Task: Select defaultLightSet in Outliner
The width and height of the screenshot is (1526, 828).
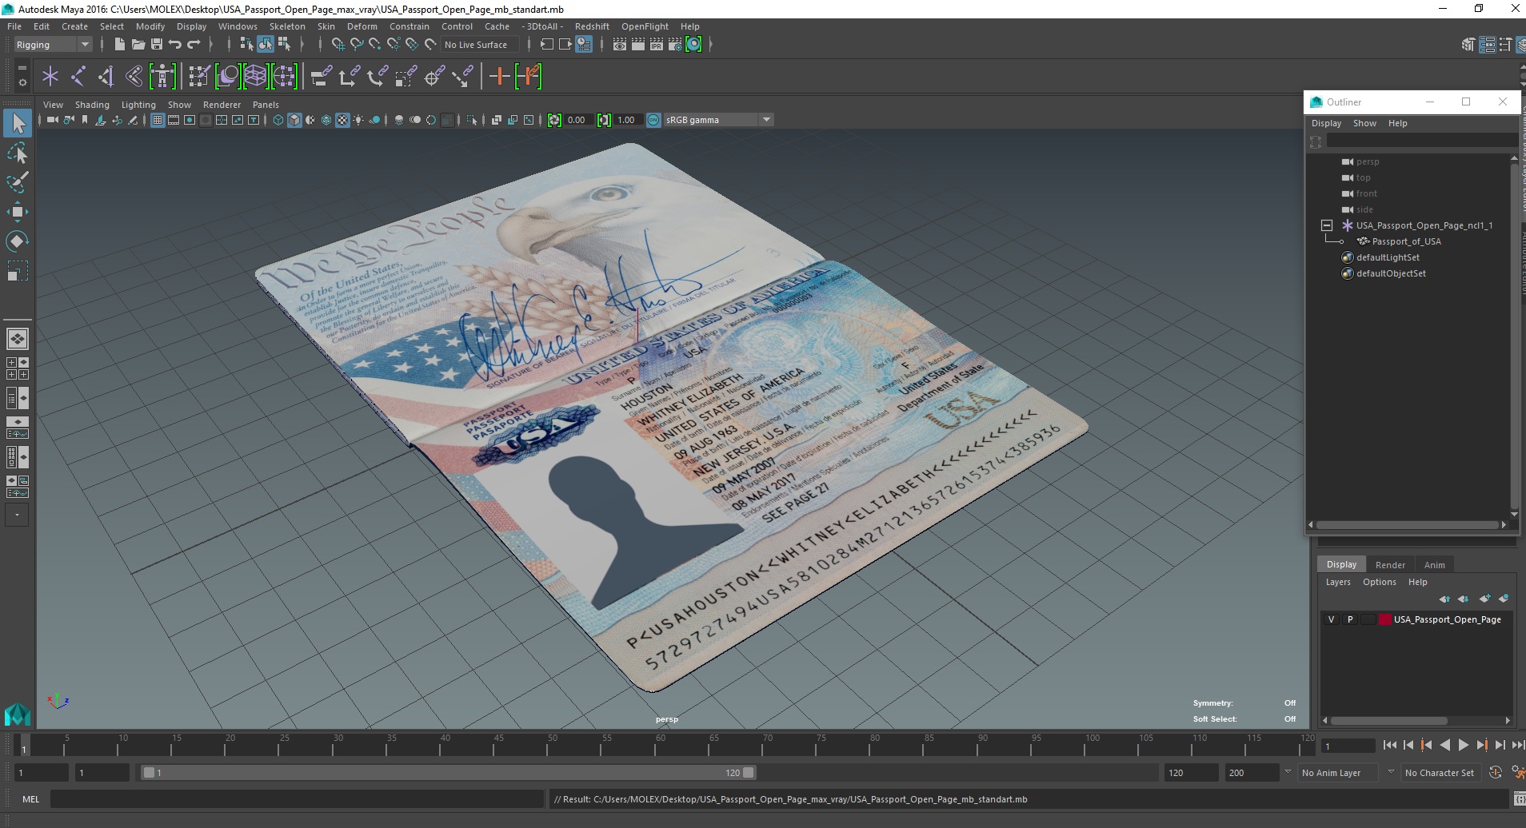Action: point(1388,257)
